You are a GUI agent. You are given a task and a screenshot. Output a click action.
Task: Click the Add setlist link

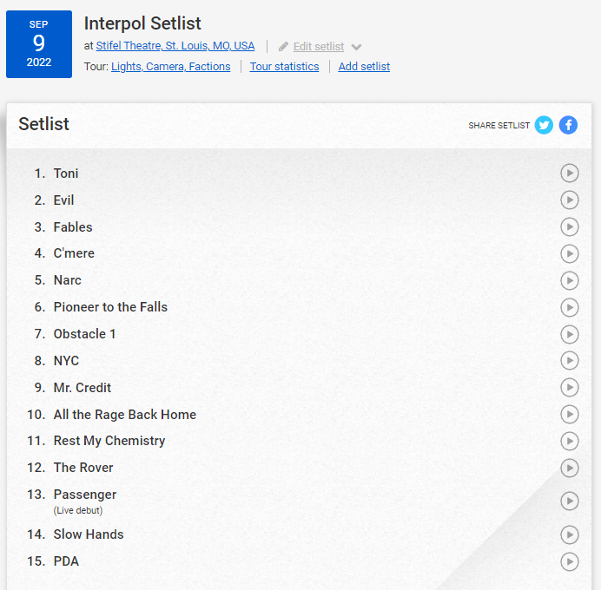pyautogui.click(x=364, y=67)
